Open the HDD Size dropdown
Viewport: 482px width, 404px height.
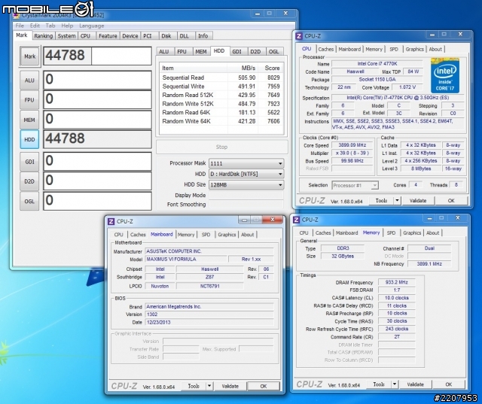(x=246, y=185)
